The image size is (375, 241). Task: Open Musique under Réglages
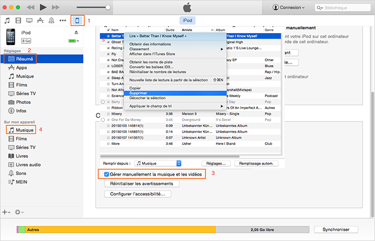pyautogui.click(x=21, y=76)
